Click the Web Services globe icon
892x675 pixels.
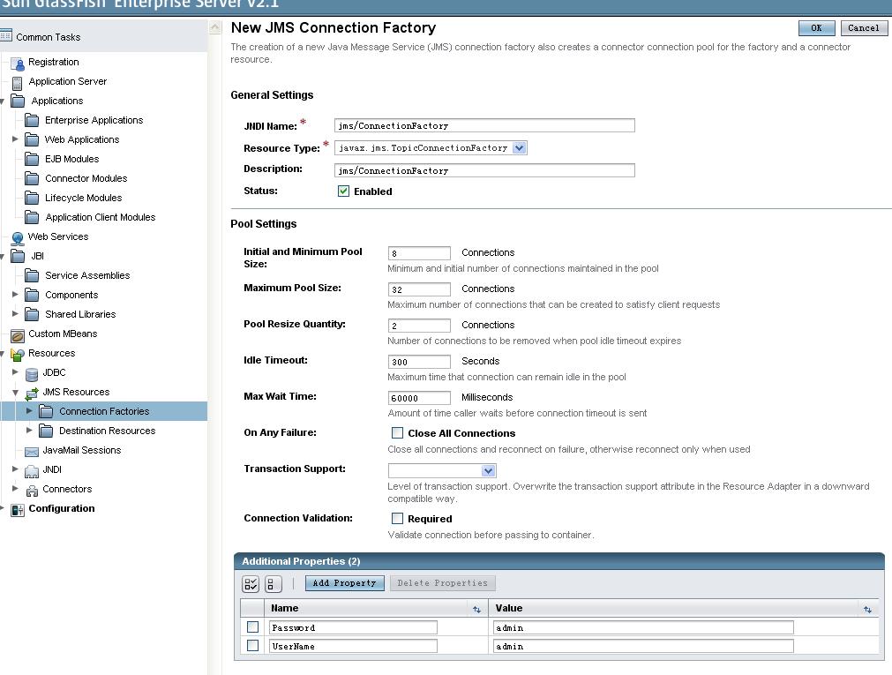coord(18,237)
